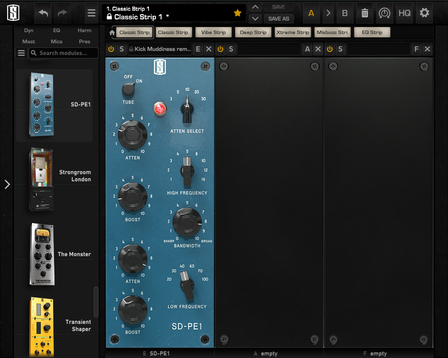Viewport: 448px width, 358px height.
Task: Select the SD-PE1 module thumbnail
Action: [x=42, y=104]
